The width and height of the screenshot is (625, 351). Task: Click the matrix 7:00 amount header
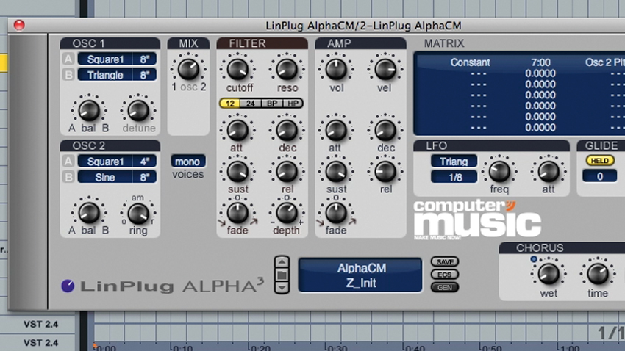click(x=540, y=62)
